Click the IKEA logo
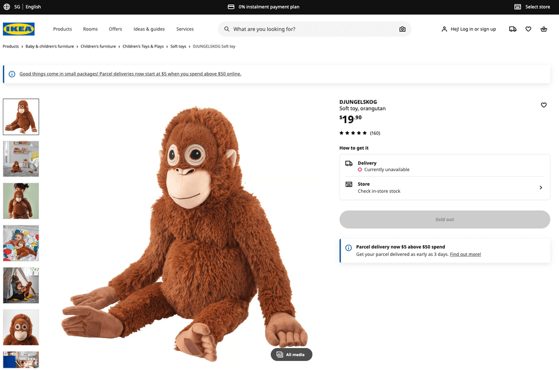The image size is (559, 370). click(19, 29)
